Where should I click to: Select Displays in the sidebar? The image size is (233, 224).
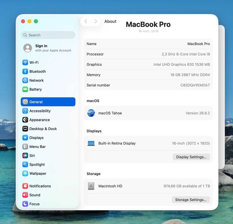(48, 138)
